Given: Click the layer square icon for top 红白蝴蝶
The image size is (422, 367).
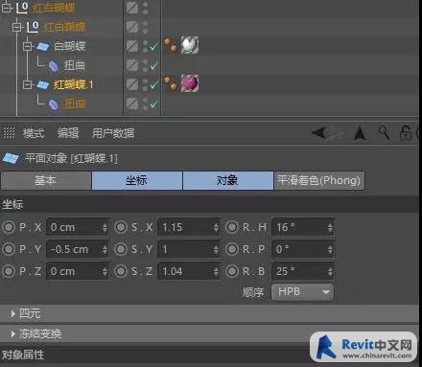Looking at the screenshot, I should click(x=132, y=8).
